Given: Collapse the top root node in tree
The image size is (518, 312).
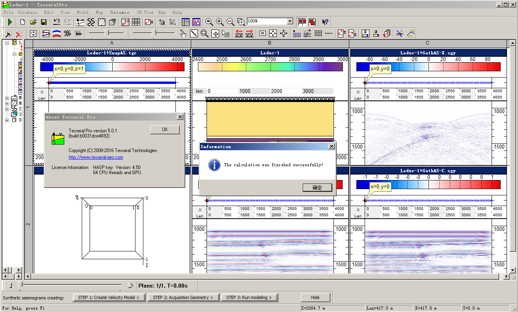Looking at the screenshot, I should [x=7, y=42].
